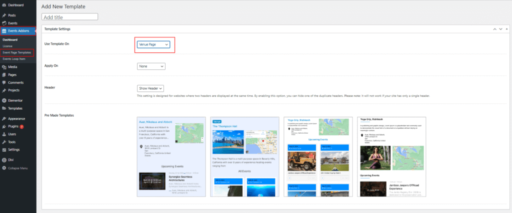Click the Elementor icon in sidebar

coord(4,100)
